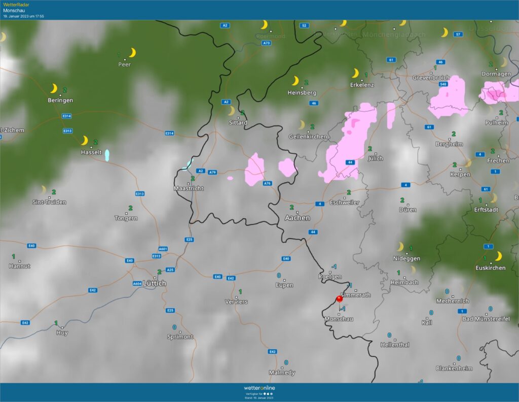Select the moon icon above Euskirchen

pos(498,256)
